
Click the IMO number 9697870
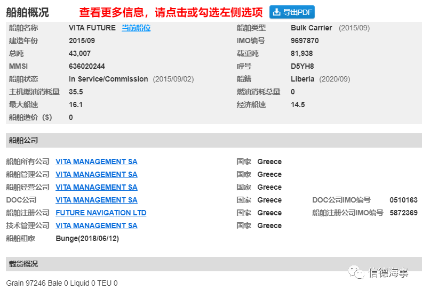tap(305, 41)
